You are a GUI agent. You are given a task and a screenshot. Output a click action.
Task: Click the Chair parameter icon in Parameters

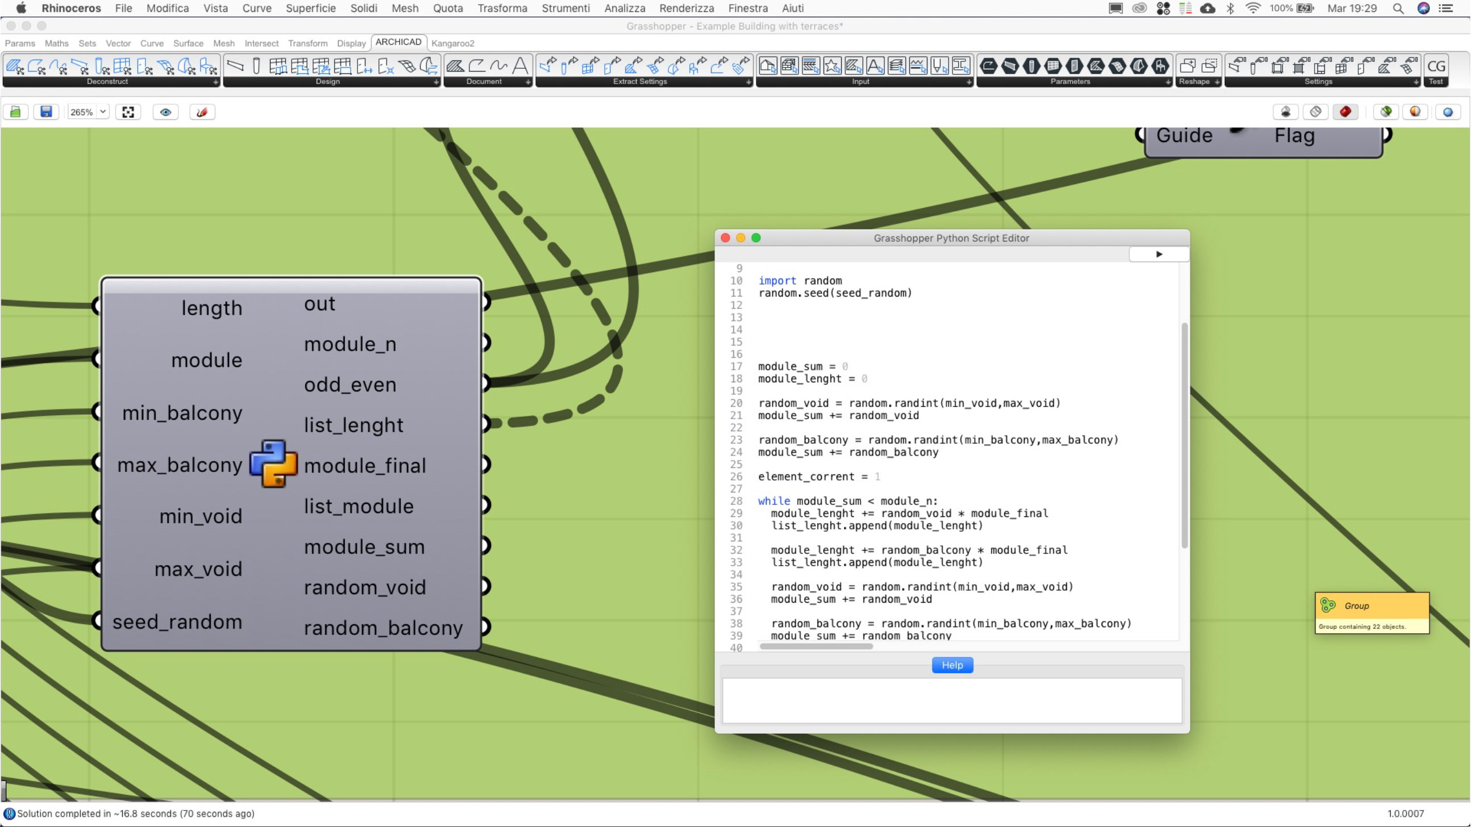point(1160,66)
